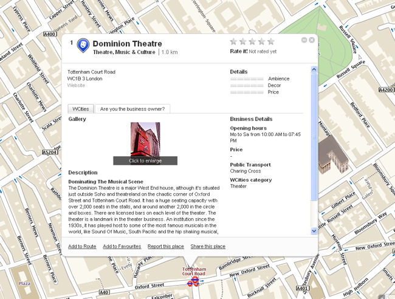Screen dimensions: 395x299
Task: Click the Tottenham Court Road station label
Action: click(194, 271)
